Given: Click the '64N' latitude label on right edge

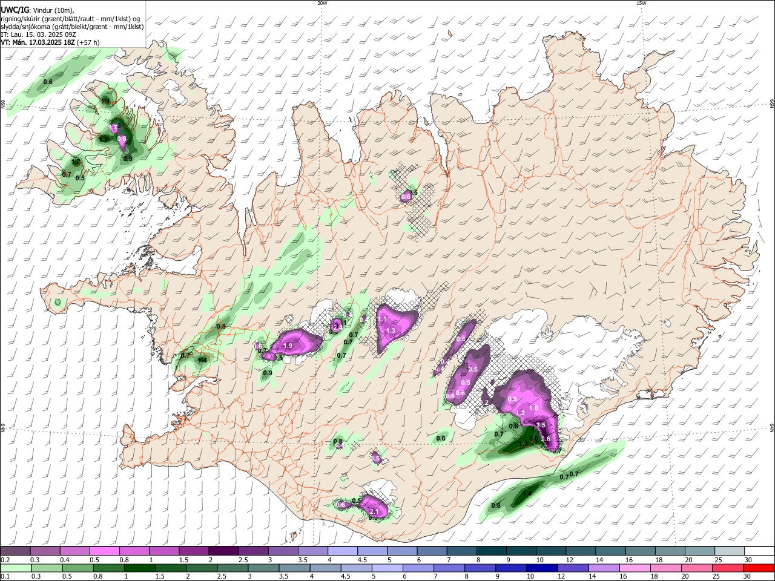Looking at the screenshot, I should tap(772, 428).
